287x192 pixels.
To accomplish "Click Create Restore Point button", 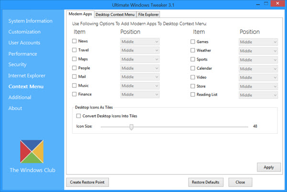I will tap(88, 182).
